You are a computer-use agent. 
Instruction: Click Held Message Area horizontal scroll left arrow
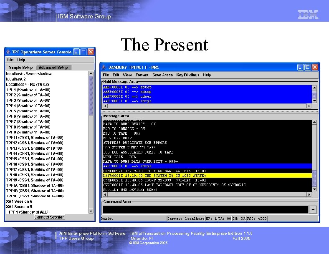(105, 106)
